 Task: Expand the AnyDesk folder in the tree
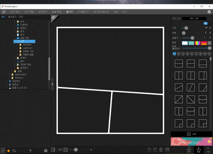(x=17, y=45)
